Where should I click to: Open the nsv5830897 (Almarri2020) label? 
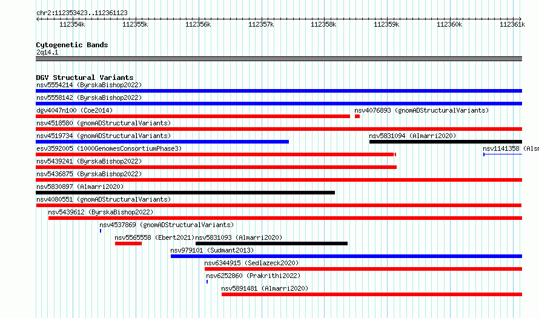click(x=80, y=187)
